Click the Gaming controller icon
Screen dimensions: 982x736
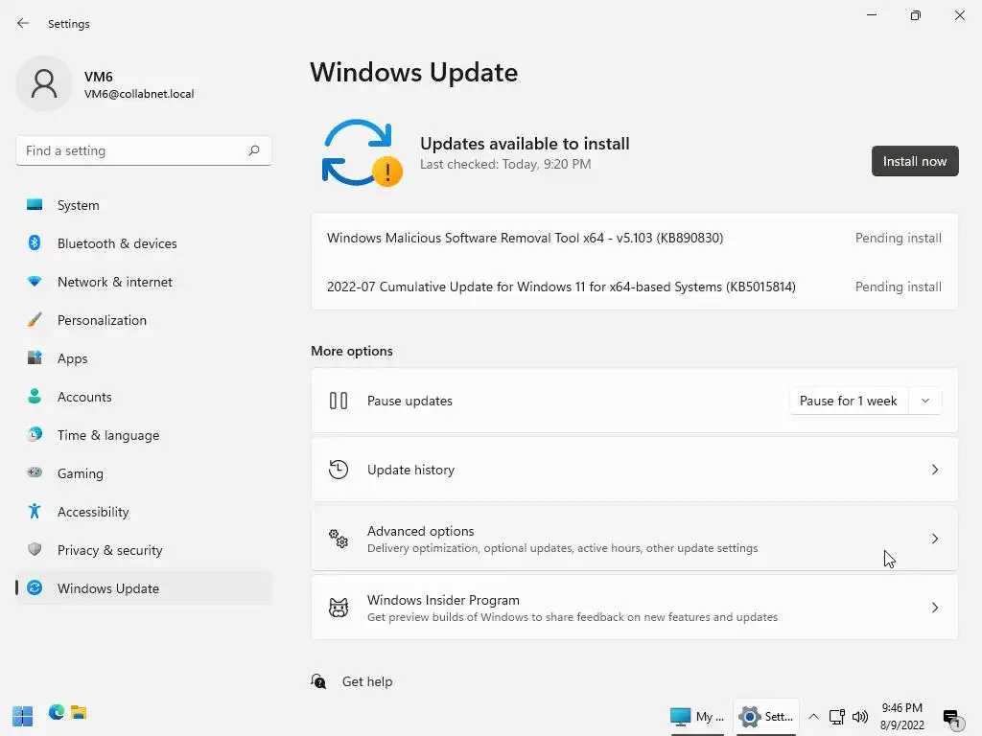[35, 472]
